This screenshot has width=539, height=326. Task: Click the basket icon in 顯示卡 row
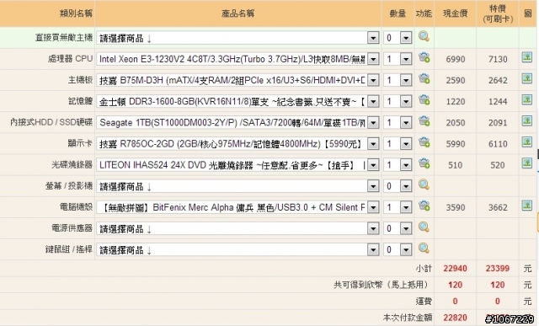(424, 142)
